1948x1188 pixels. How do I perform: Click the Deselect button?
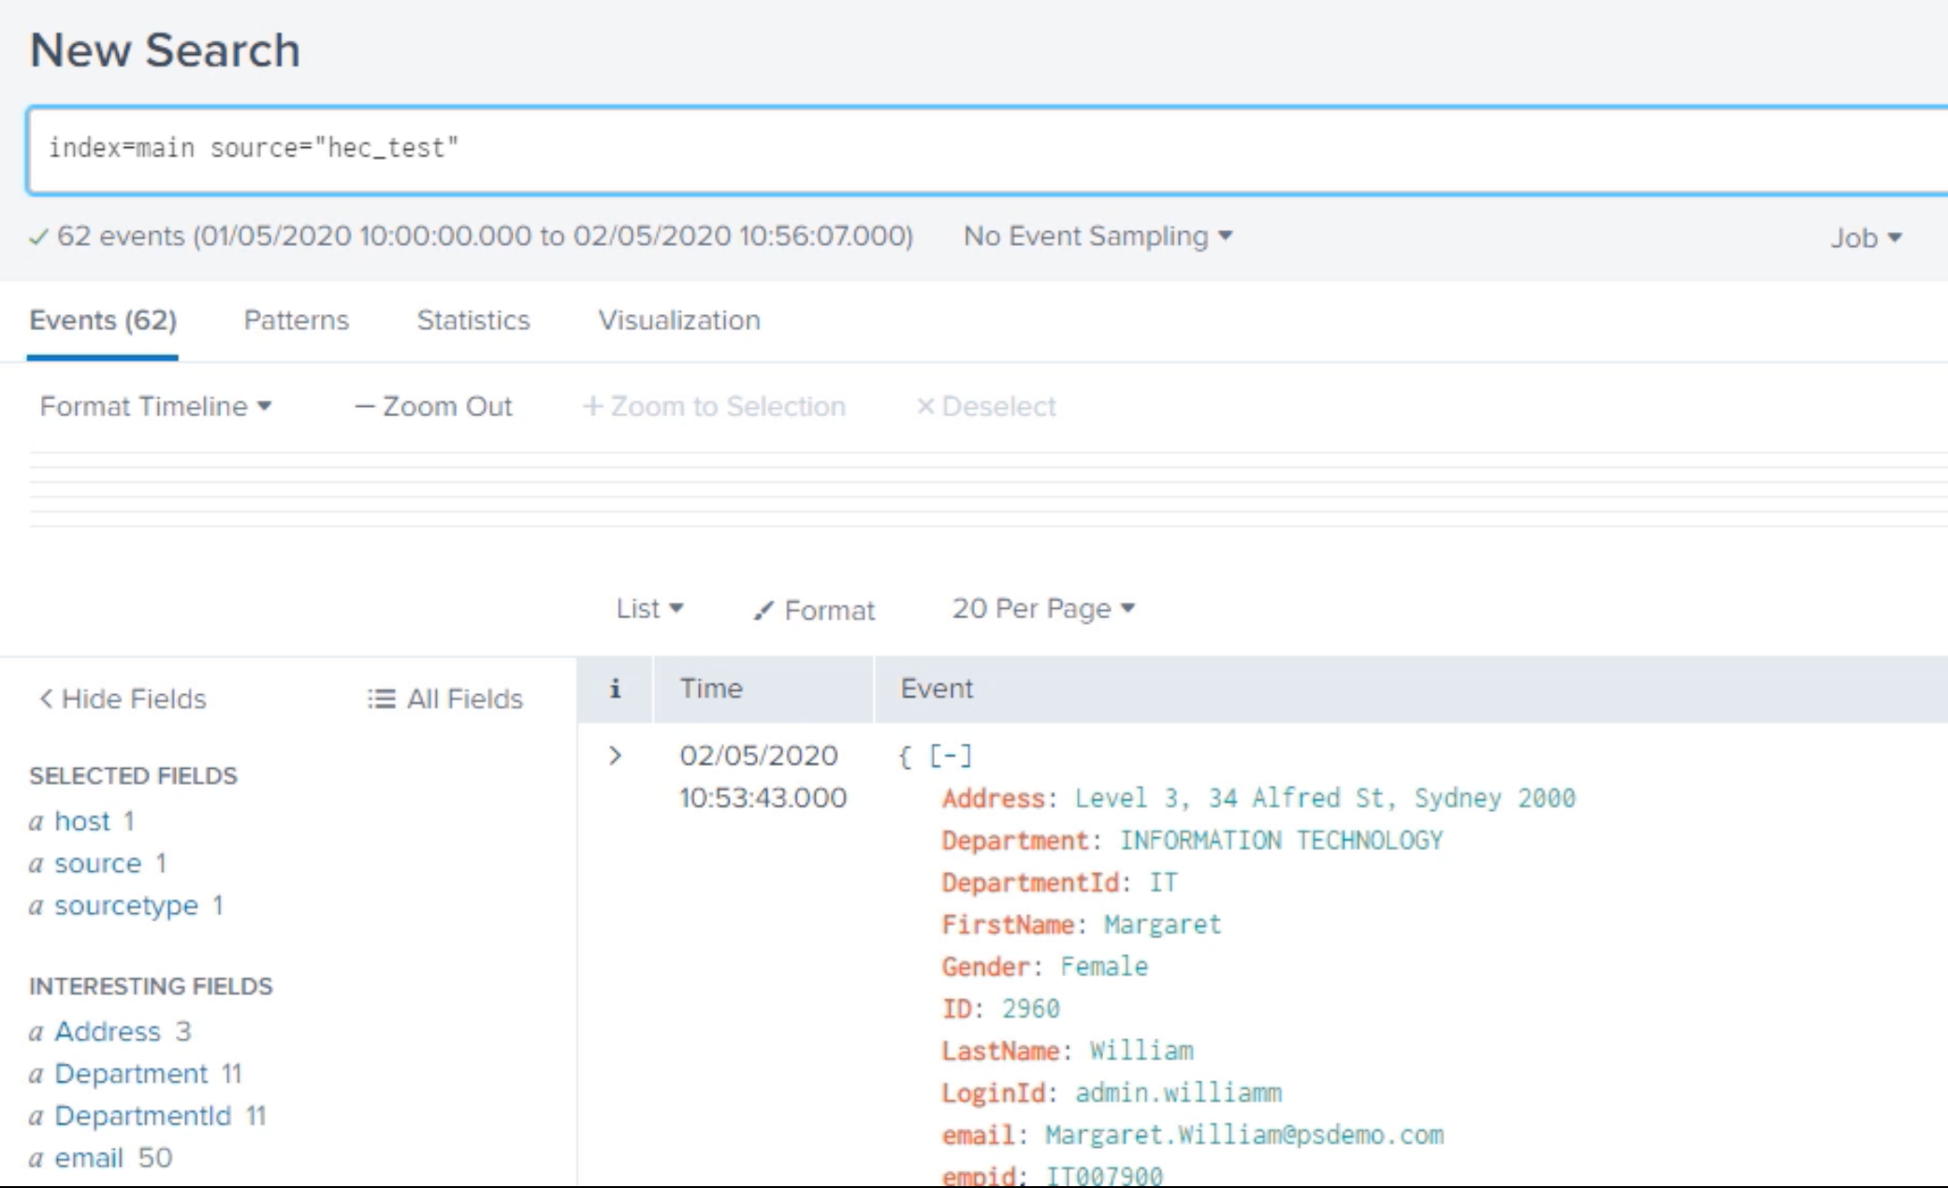point(985,407)
